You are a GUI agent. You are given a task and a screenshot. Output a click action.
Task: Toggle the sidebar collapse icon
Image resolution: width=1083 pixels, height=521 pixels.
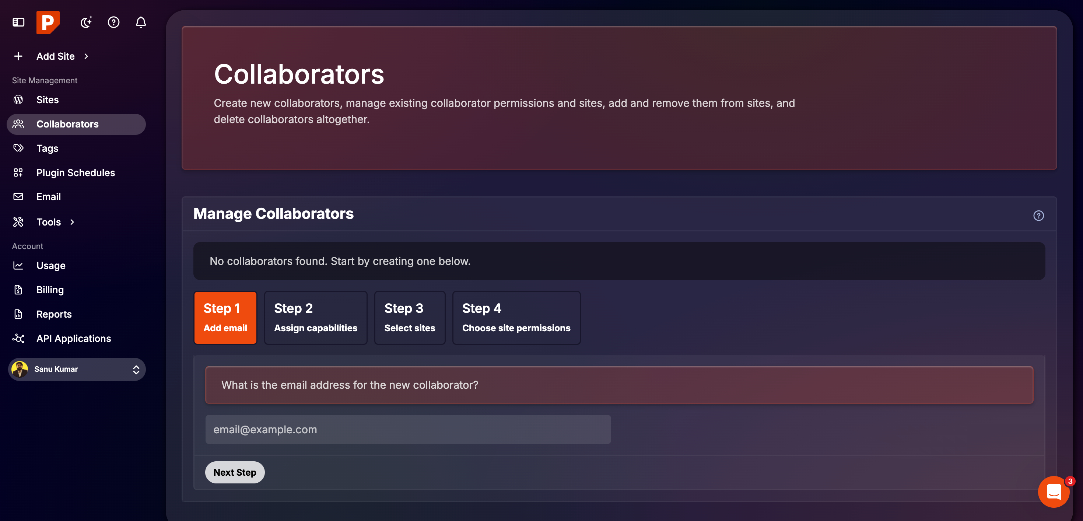18,22
